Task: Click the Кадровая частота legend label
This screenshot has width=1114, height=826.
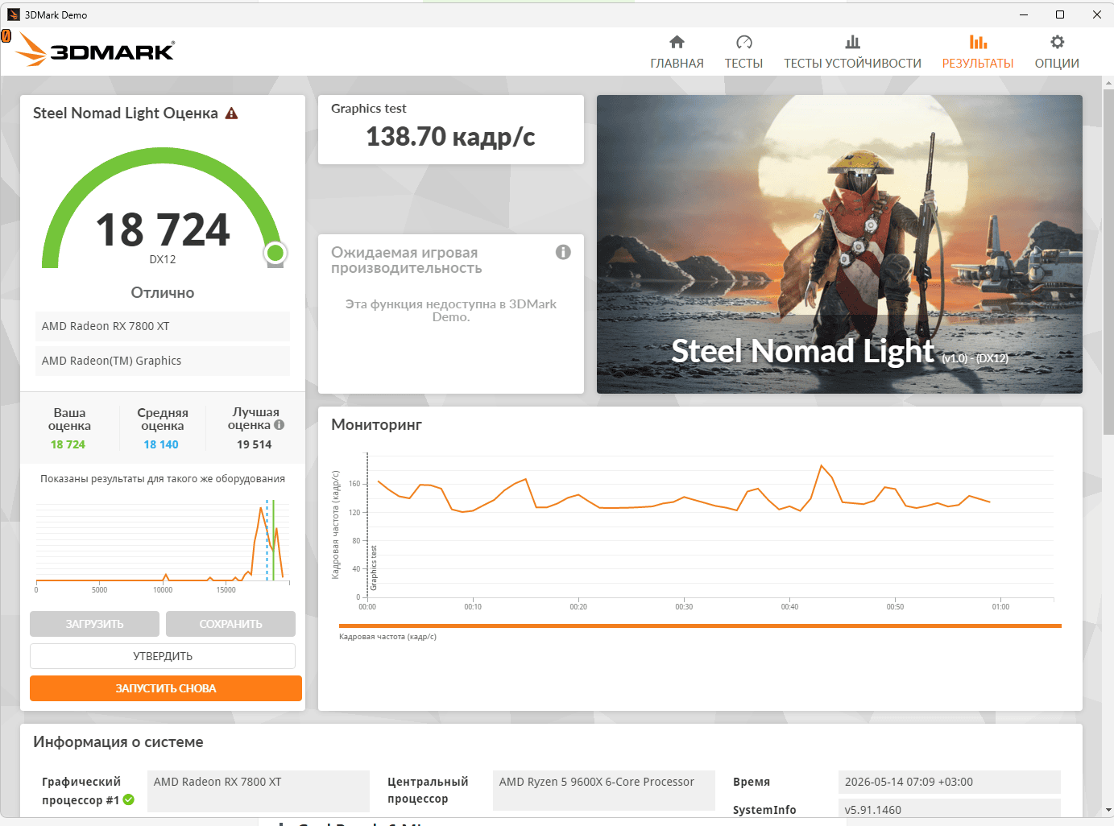Action: pos(387,637)
